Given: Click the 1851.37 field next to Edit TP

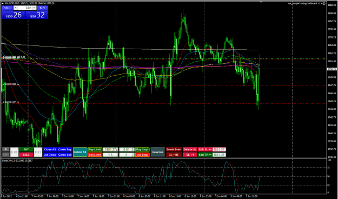Looking at the screenshot, I should [219, 155].
